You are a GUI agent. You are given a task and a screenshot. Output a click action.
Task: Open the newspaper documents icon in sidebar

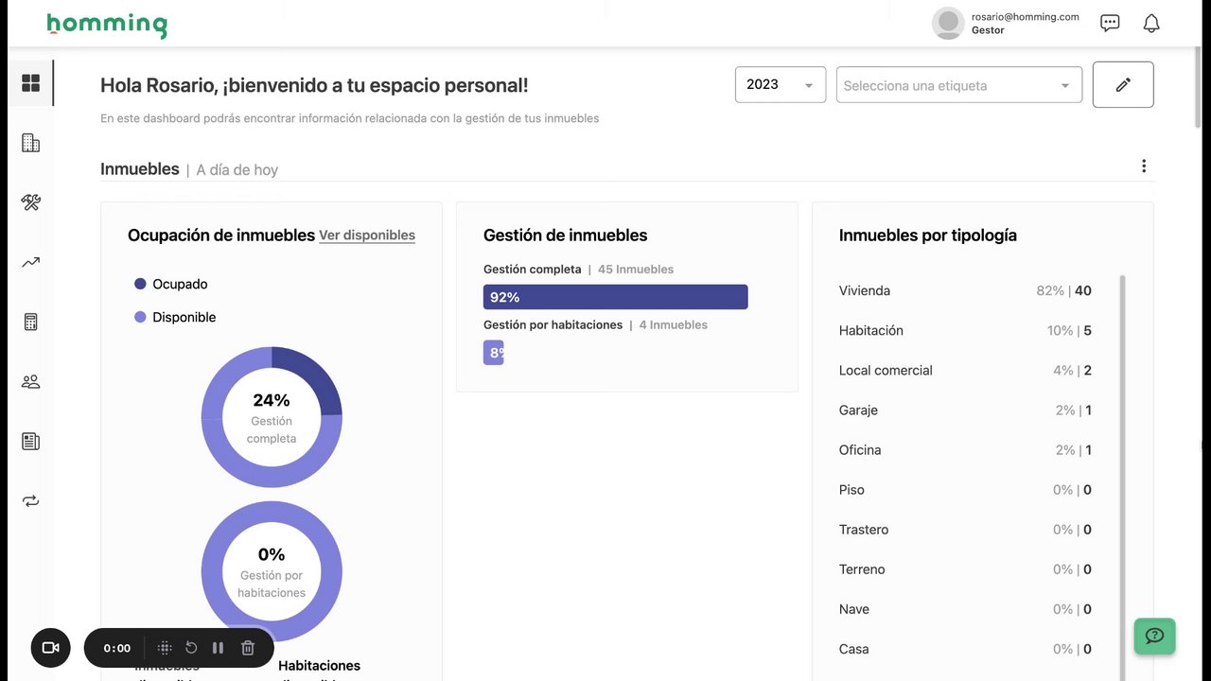click(x=31, y=442)
